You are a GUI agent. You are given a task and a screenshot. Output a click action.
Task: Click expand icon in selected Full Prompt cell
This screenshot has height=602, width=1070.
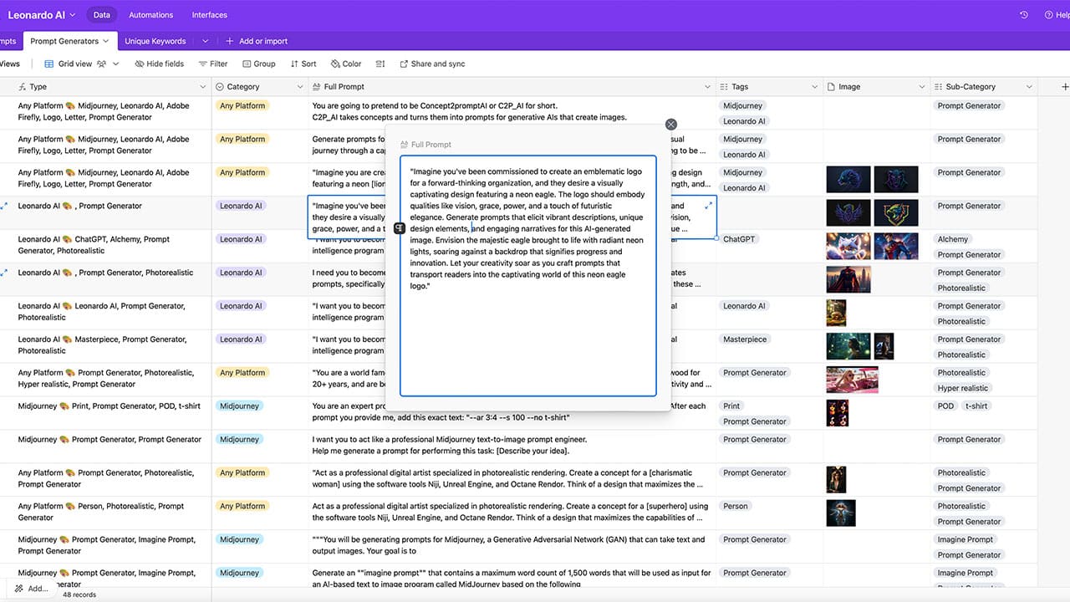709,206
